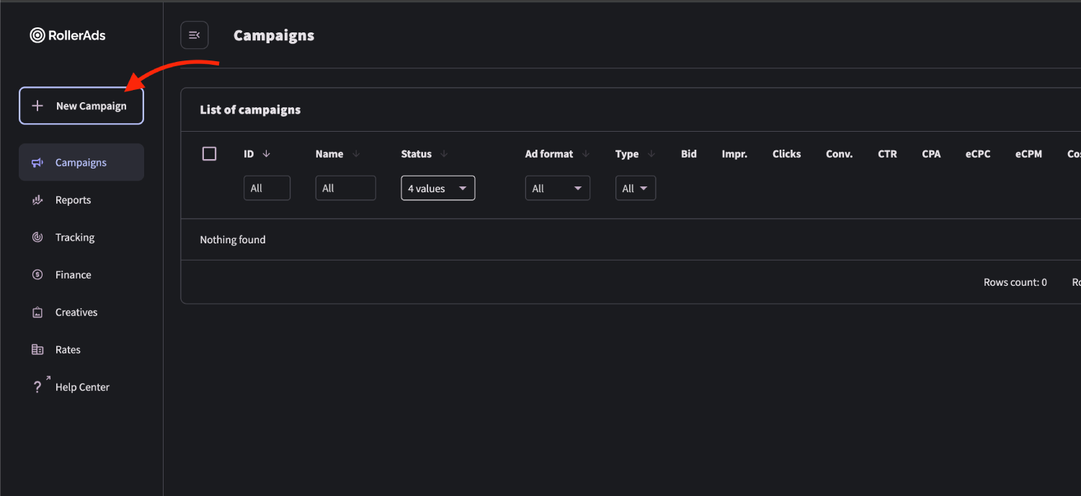1081x496 pixels.
Task: Sort campaigns by the ID arrow icon
Action: pyautogui.click(x=266, y=154)
